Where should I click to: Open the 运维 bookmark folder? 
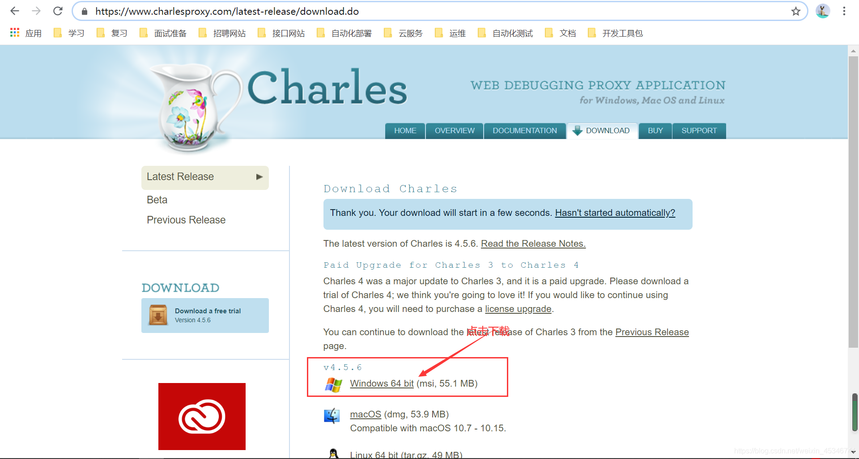(450, 33)
